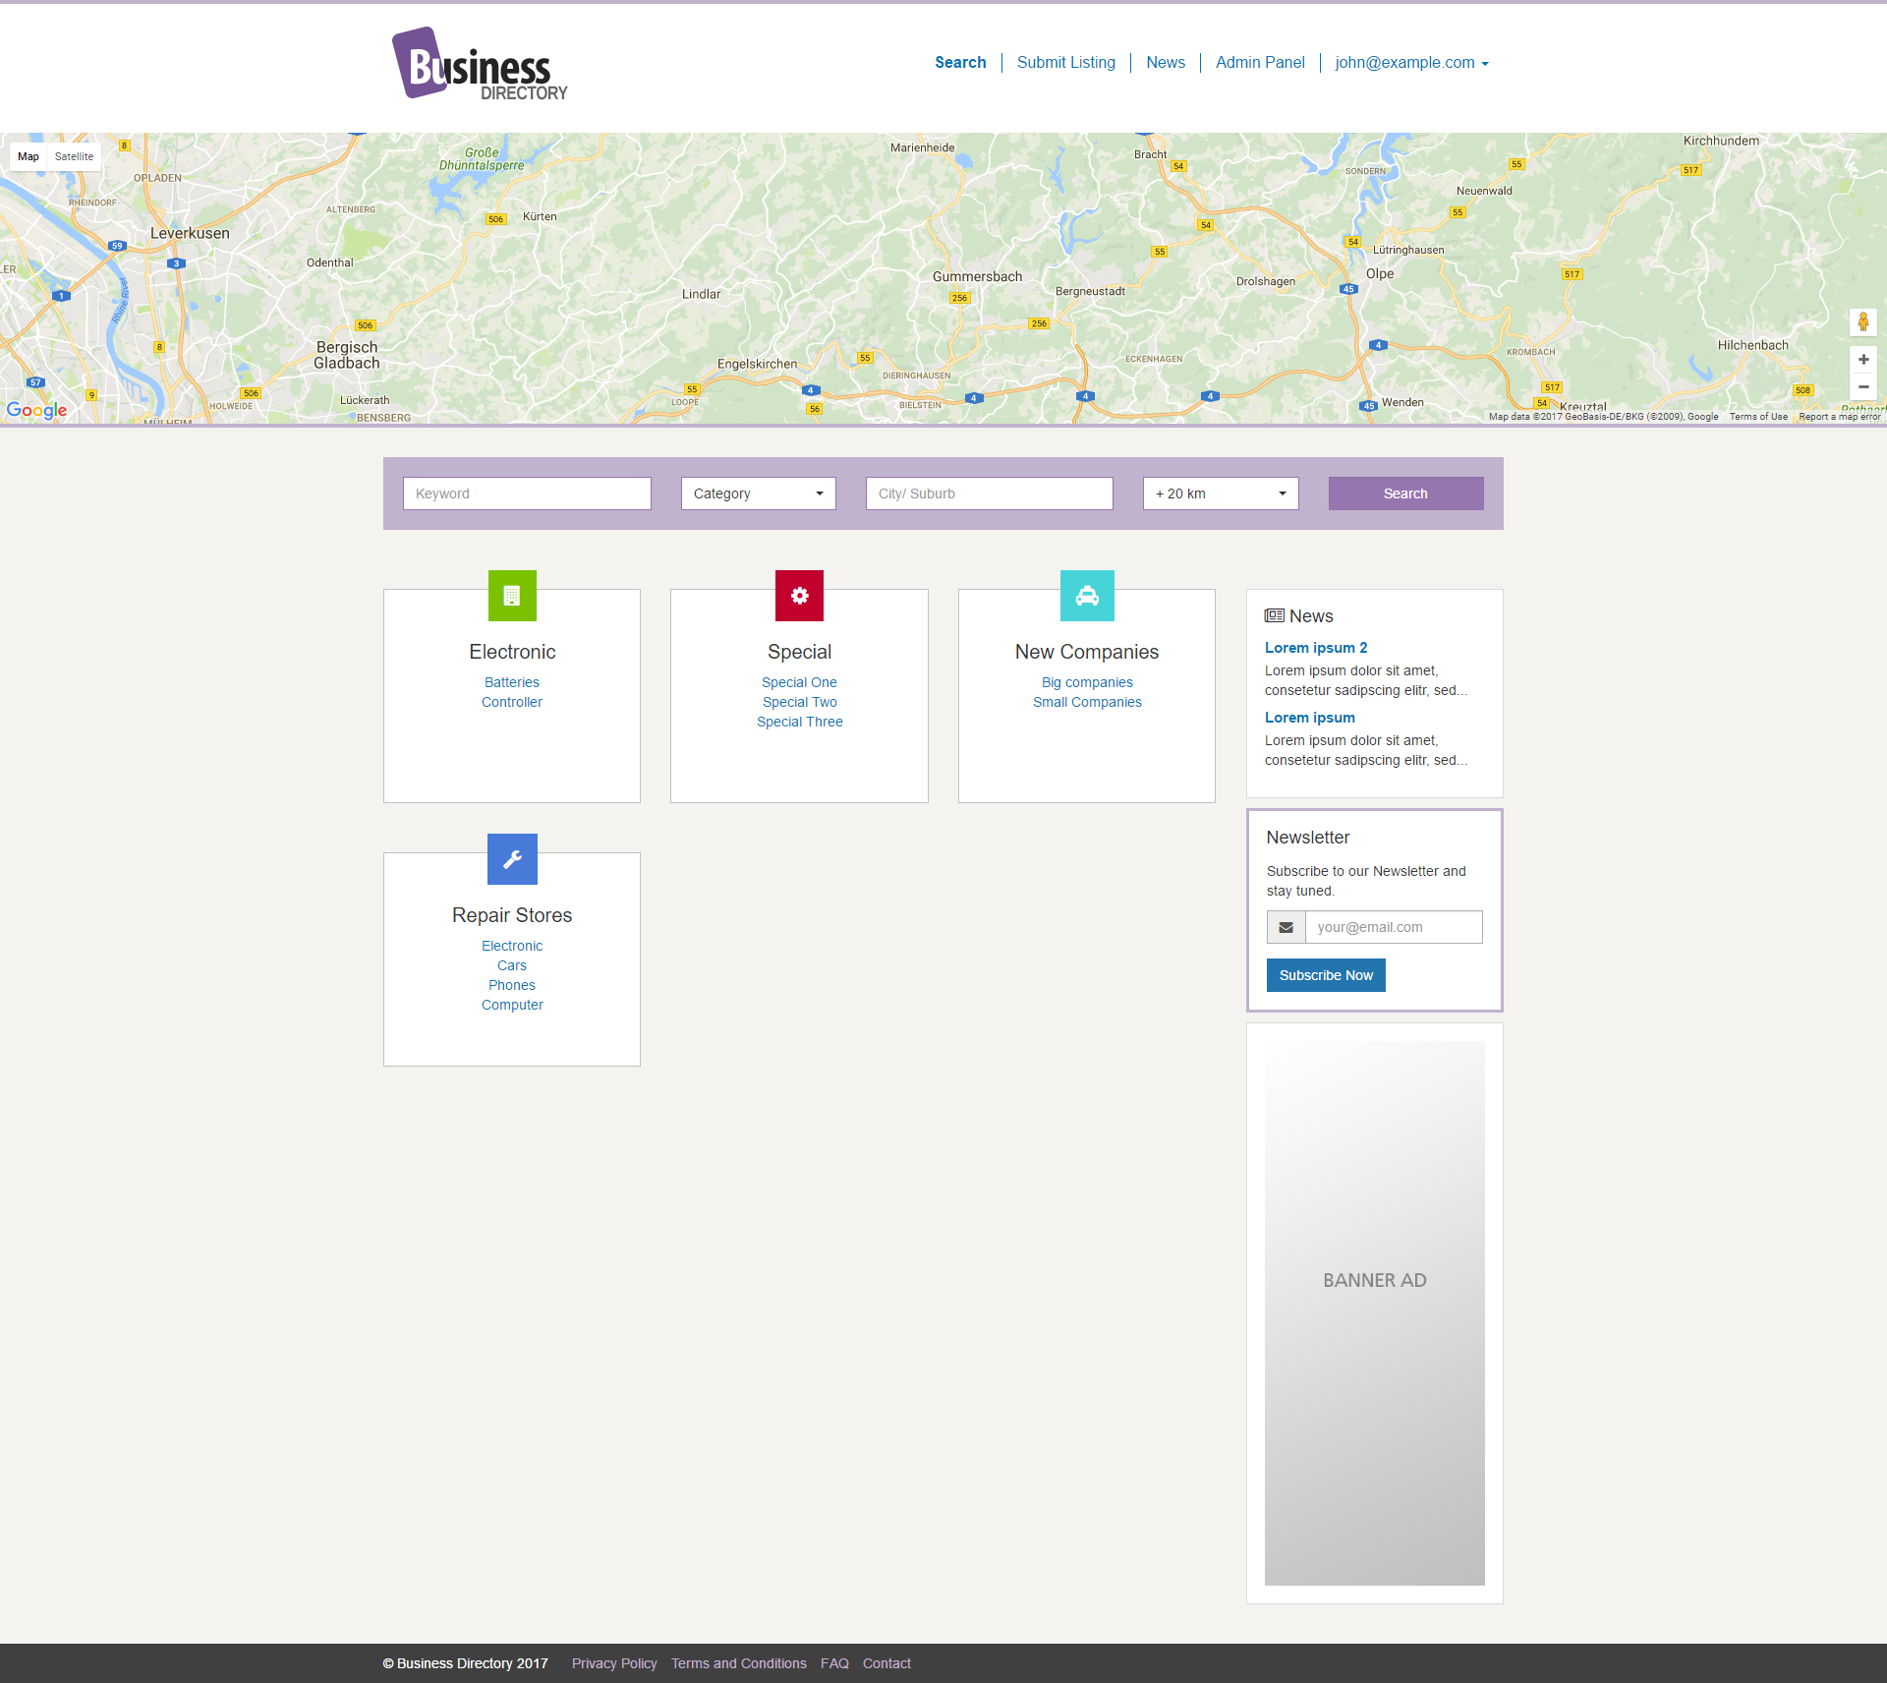Open the Contact footer link
1887x1683 pixels.
pos(886,1663)
